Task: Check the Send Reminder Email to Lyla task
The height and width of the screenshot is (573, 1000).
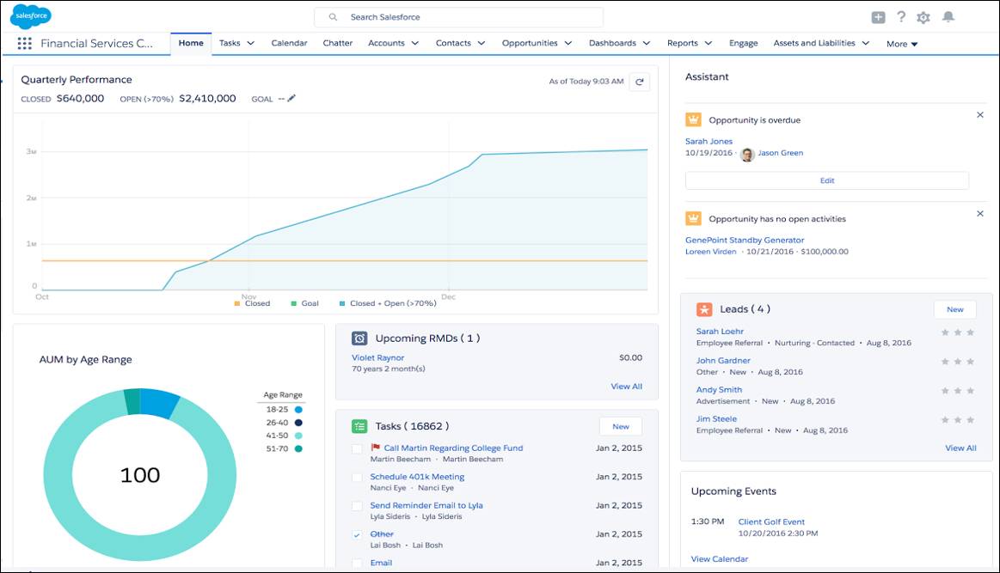Action: point(357,507)
